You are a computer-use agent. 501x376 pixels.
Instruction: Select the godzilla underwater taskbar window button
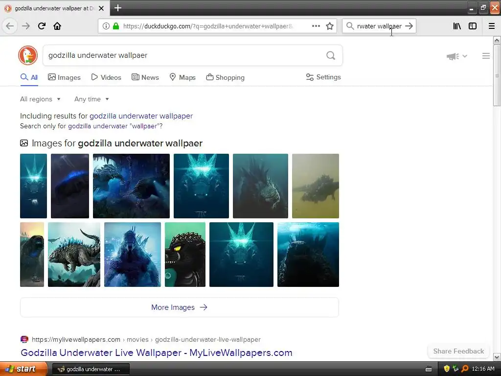point(91,369)
